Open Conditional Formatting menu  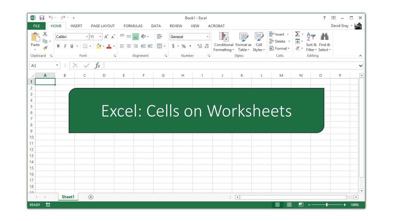pyautogui.click(x=224, y=42)
